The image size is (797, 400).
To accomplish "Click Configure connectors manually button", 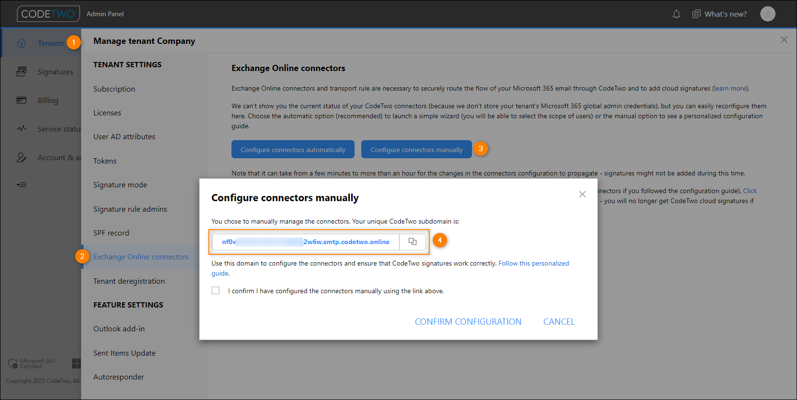I will coord(417,149).
